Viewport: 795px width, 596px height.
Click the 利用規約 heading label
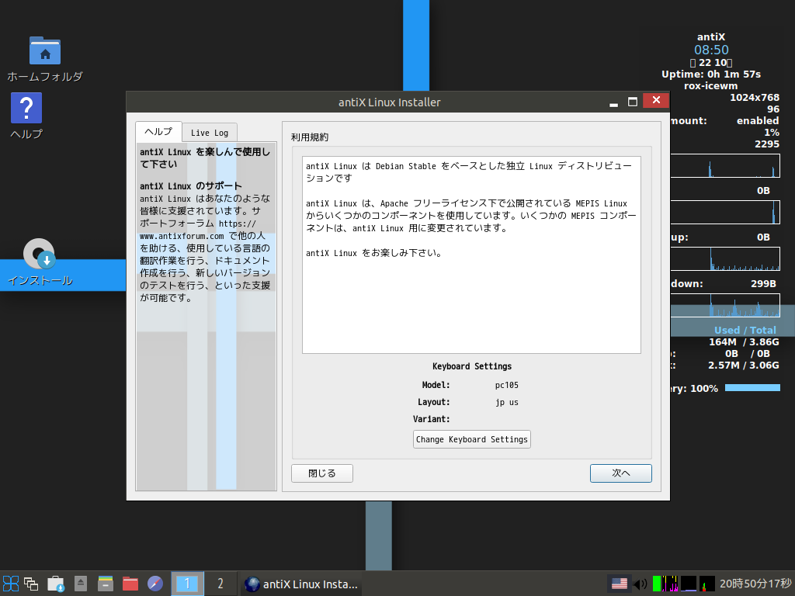pos(310,137)
